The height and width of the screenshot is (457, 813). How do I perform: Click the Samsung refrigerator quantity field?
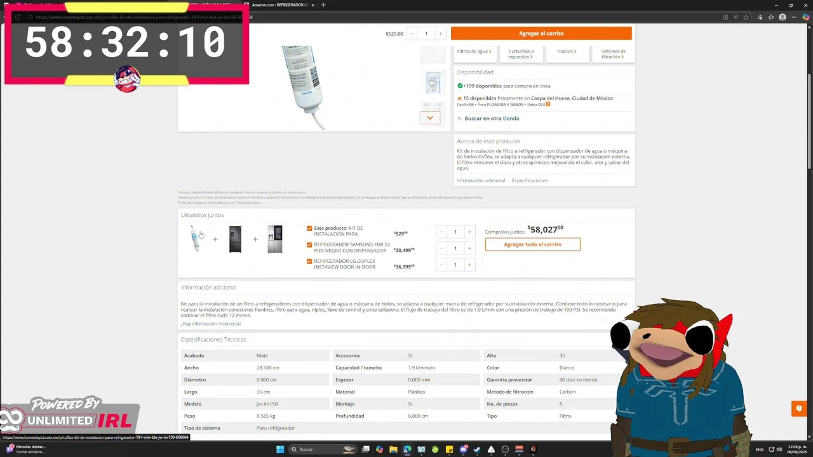click(x=455, y=248)
